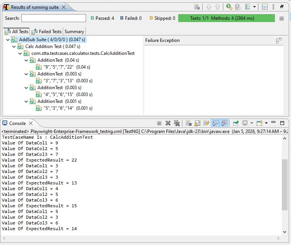Rerun the last TestNG test
Screen dimensions: 291x245
tap(229, 7)
